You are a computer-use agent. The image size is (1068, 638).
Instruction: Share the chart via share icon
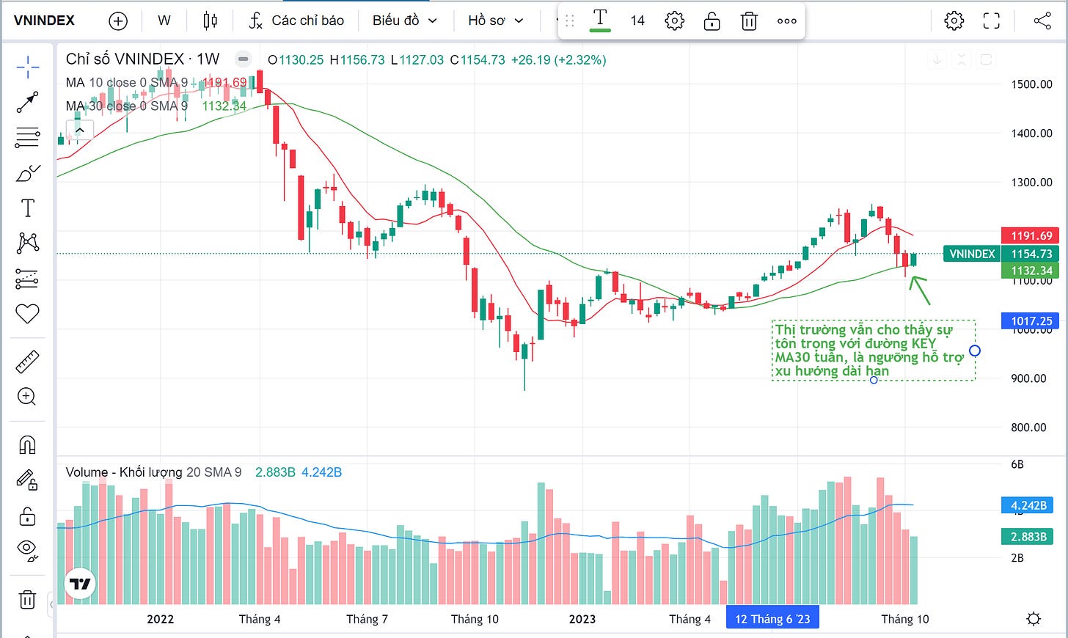tap(1042, 21)
